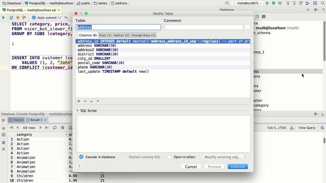Switch to the Indices (2) tab
This screenshot has width=326, height=183.
coord(121,35)
